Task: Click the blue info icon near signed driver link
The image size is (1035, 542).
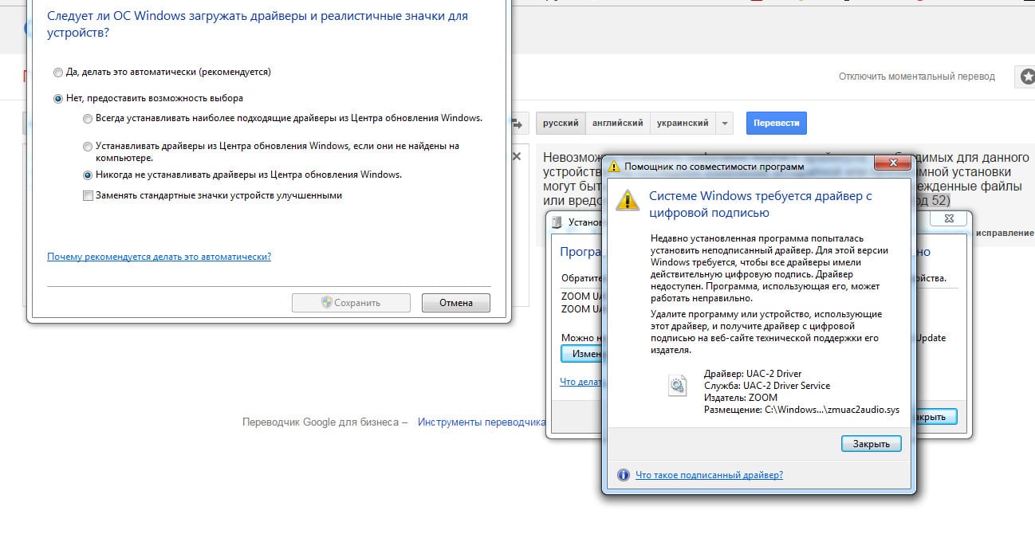Action: pyautogui.click(x=624, y=475)
